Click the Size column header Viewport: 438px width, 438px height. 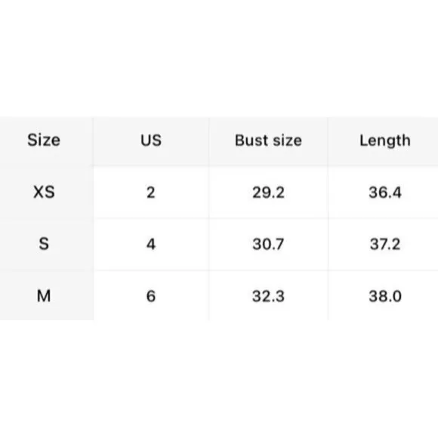pos(44,140)
